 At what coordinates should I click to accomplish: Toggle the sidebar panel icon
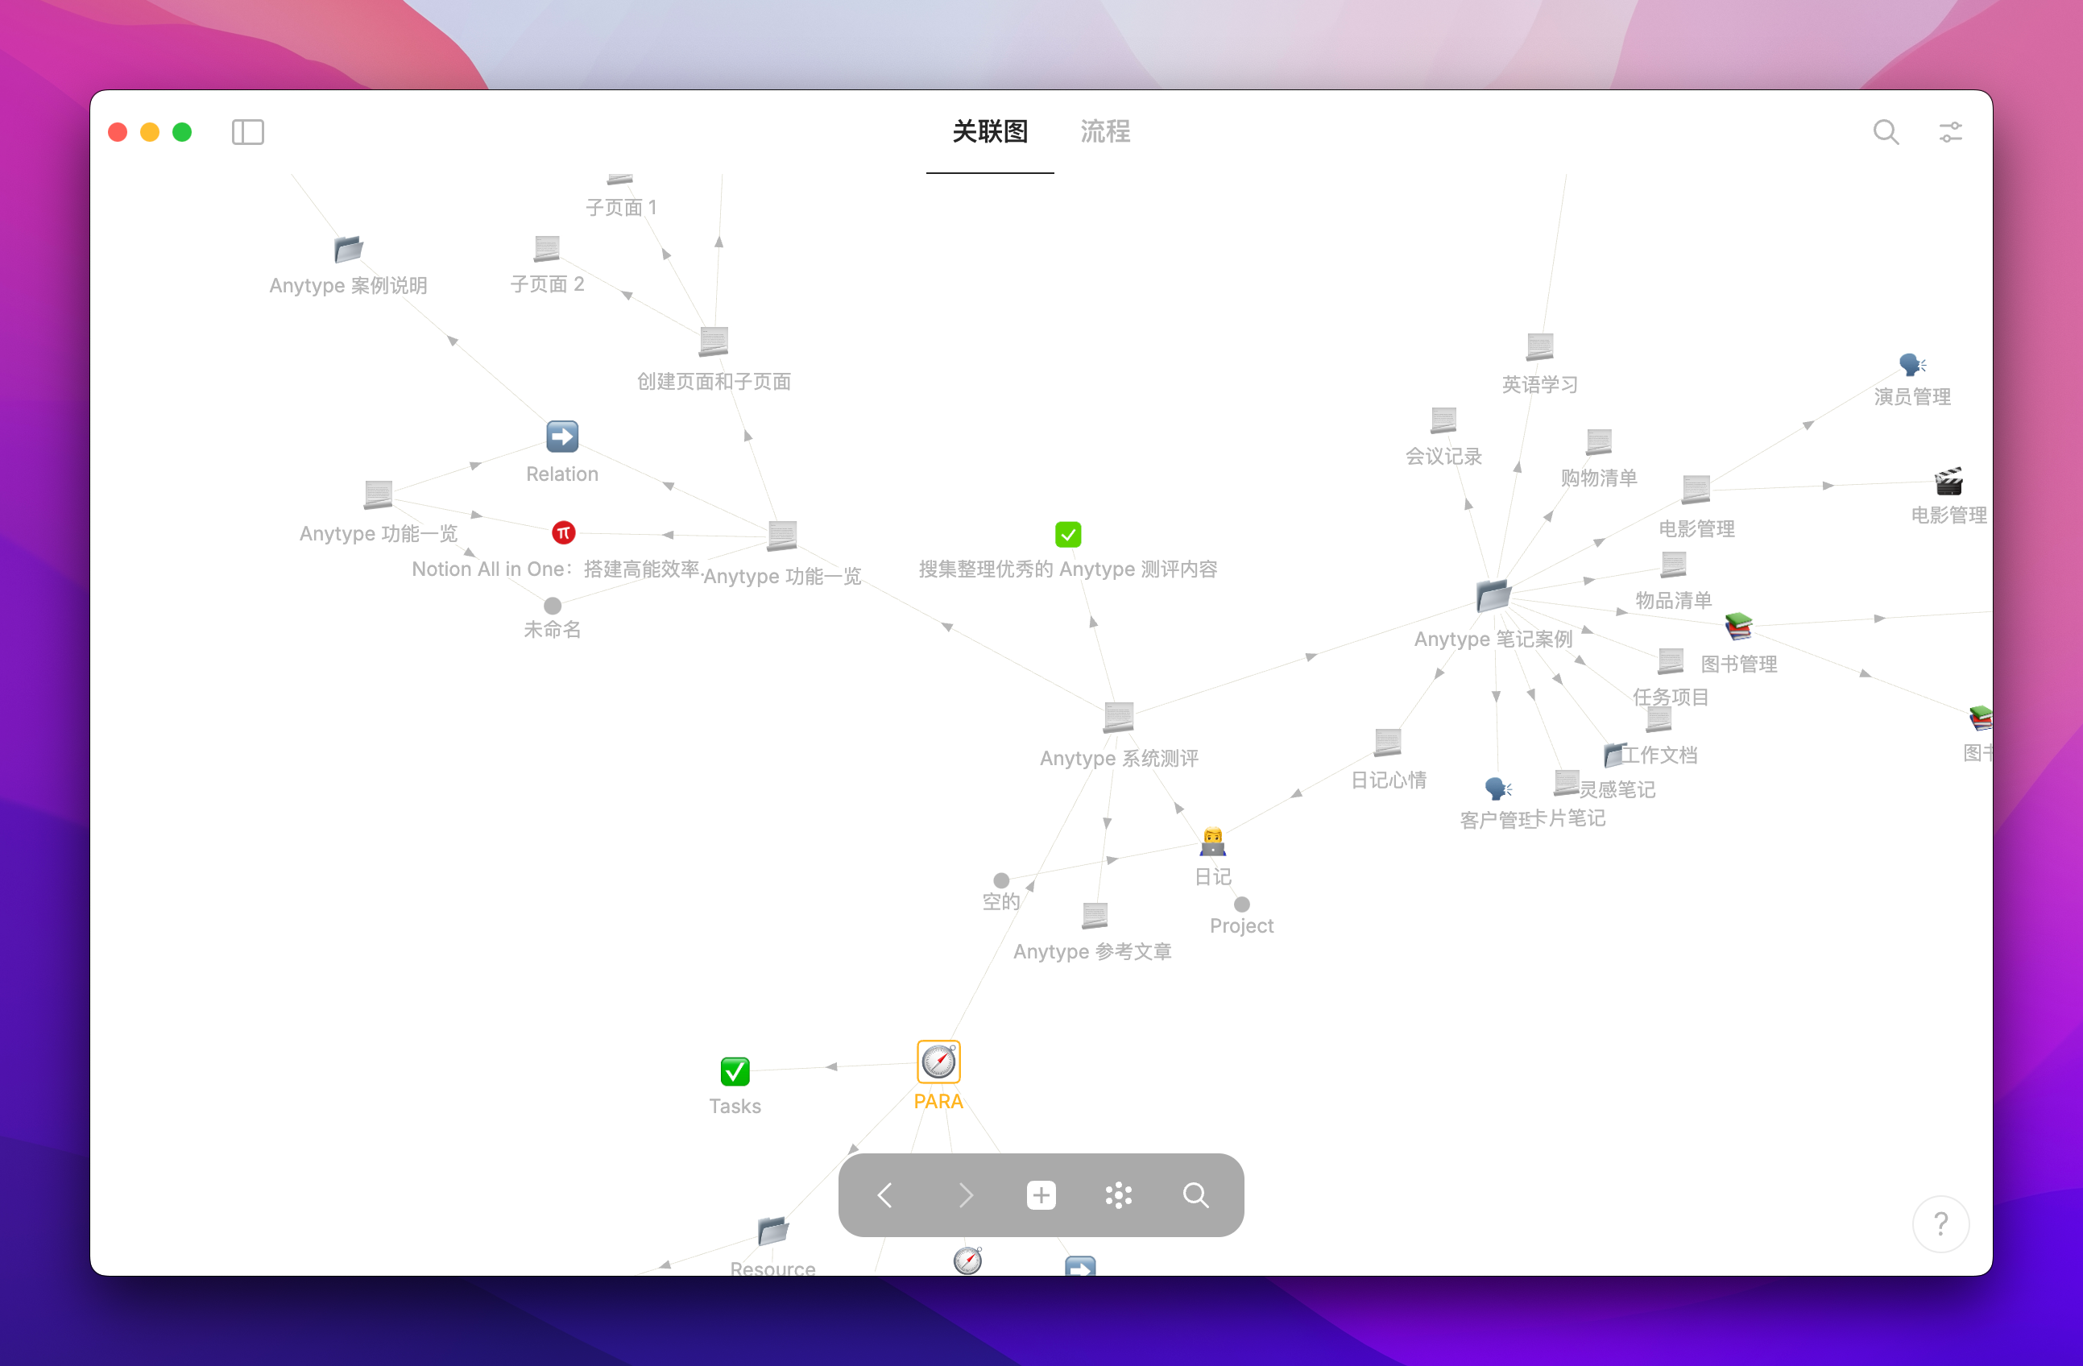(247, 132)
